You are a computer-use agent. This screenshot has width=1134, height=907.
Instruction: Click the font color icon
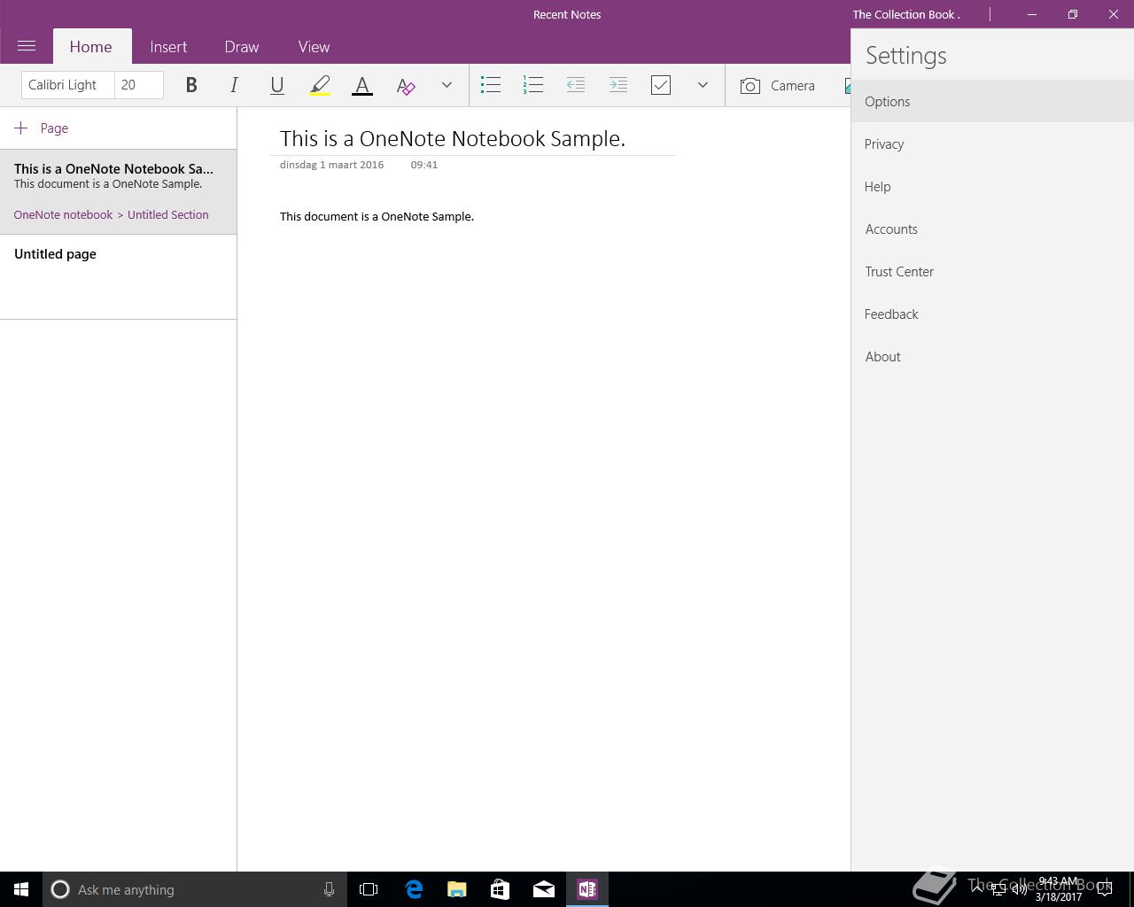tap(362, 85)
